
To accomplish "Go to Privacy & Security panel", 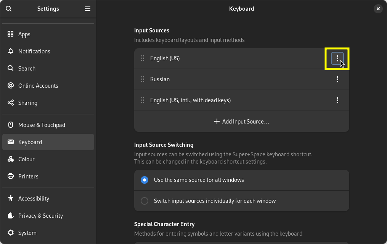I will pyautogui.click(x=40, y=215).
